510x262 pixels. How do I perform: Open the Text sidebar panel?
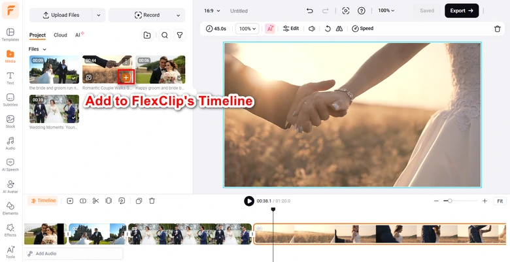pyautogui.click(x=10, y=78)
